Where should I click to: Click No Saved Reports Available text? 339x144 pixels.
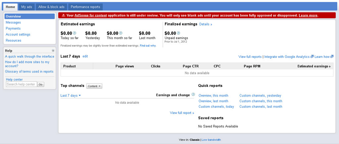[x=218, y=126]
